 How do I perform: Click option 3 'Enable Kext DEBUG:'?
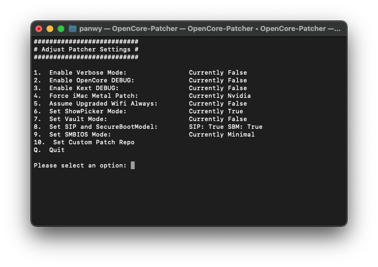[x=76, y=88]
